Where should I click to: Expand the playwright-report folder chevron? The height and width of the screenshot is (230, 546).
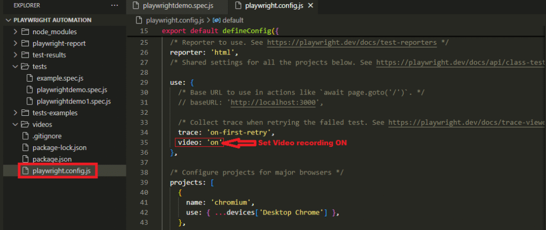pos(15,44)
